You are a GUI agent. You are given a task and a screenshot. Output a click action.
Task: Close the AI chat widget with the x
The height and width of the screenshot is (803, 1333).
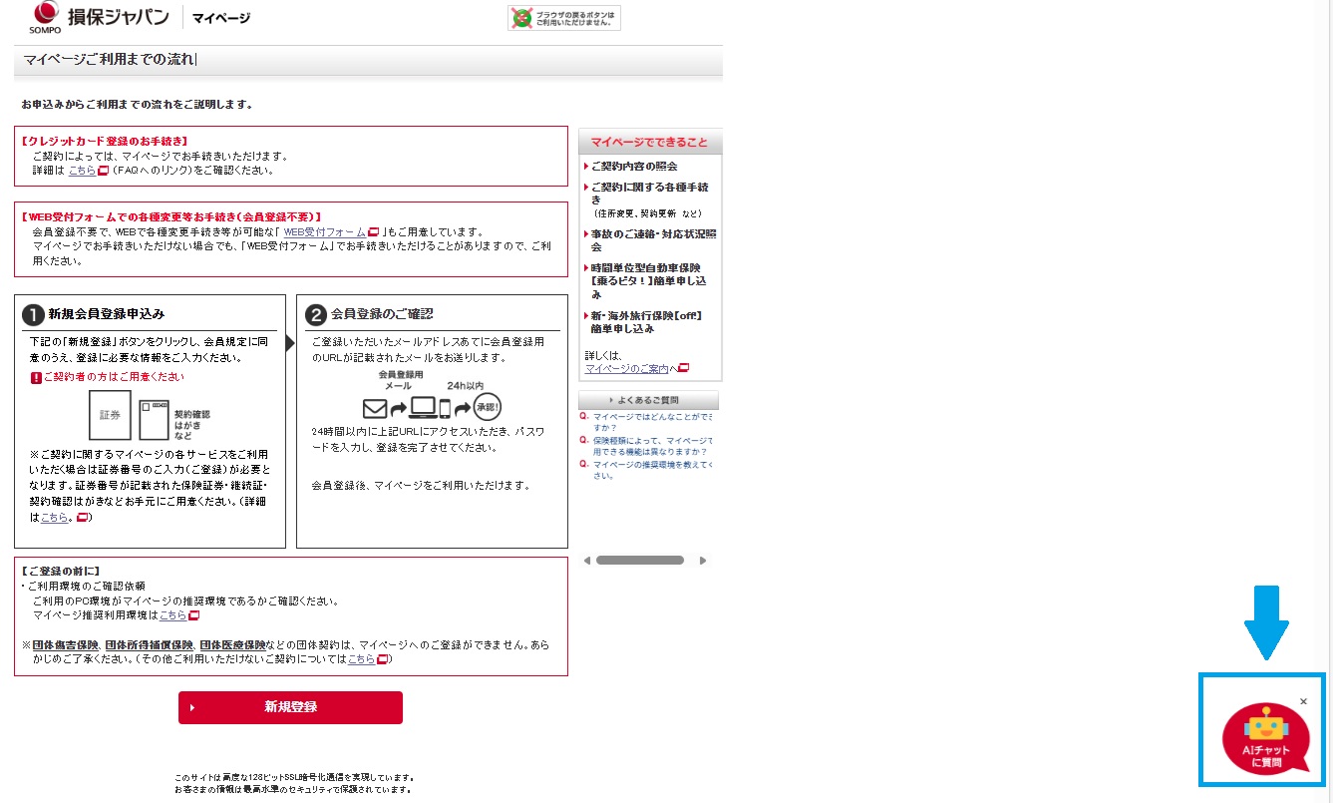point(1303,701)
